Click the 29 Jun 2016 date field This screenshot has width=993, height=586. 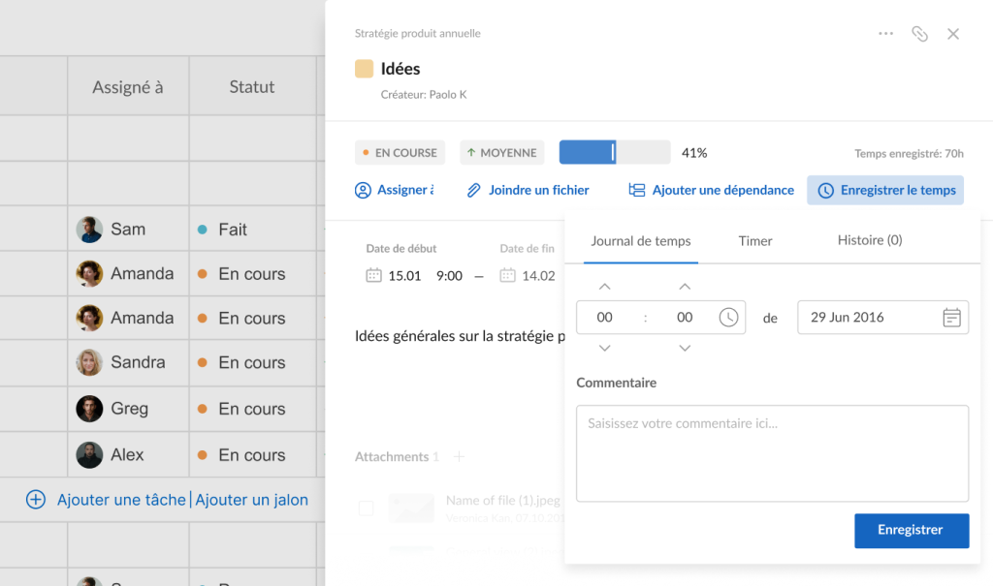point(882,317)
